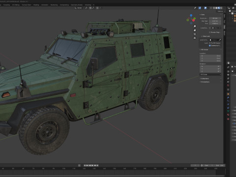Select material preview viewport shading
The width and height of the screenshot is (236, 177).
click(219, 8)
